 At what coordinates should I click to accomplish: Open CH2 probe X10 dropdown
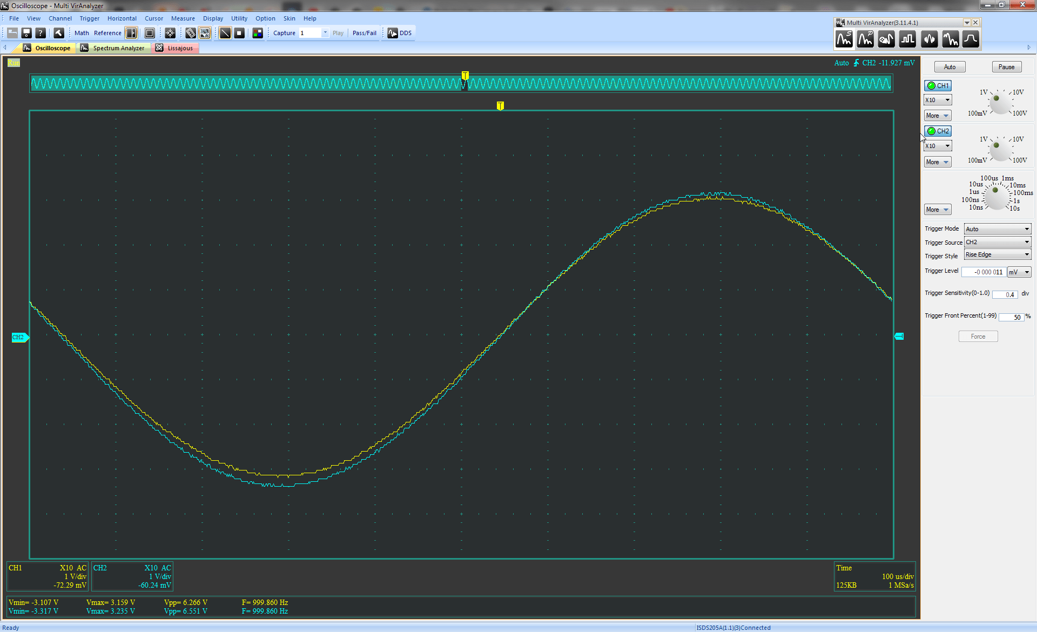coord(938,146)
